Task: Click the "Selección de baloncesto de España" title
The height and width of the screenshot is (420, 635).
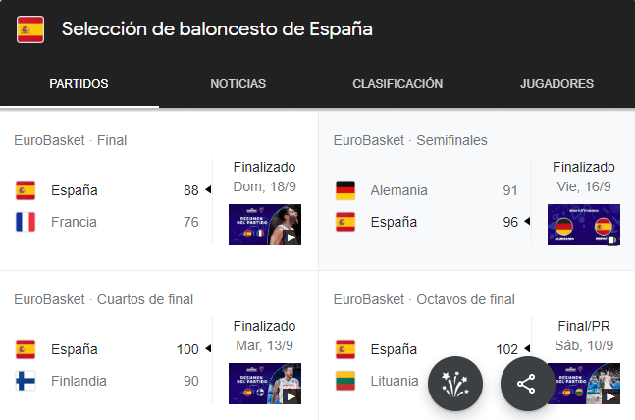Action: [217, 29]
